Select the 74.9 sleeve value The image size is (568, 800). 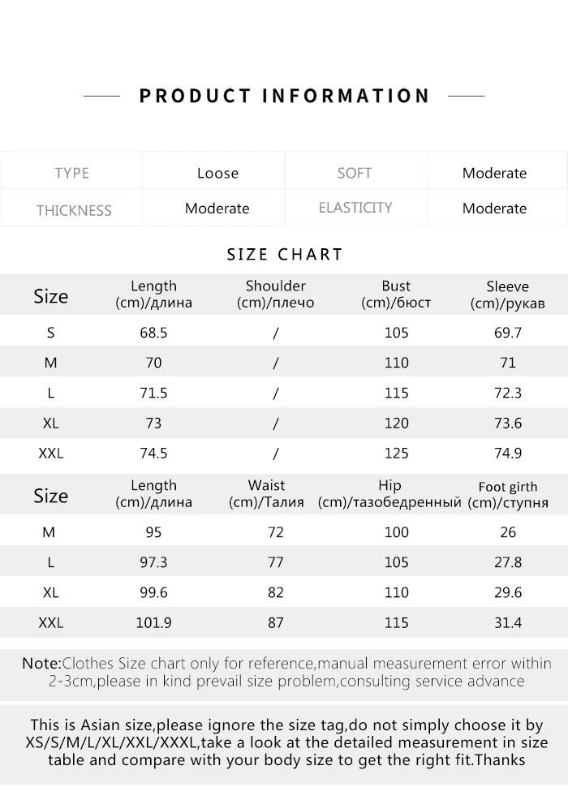[x=507, y=453]
